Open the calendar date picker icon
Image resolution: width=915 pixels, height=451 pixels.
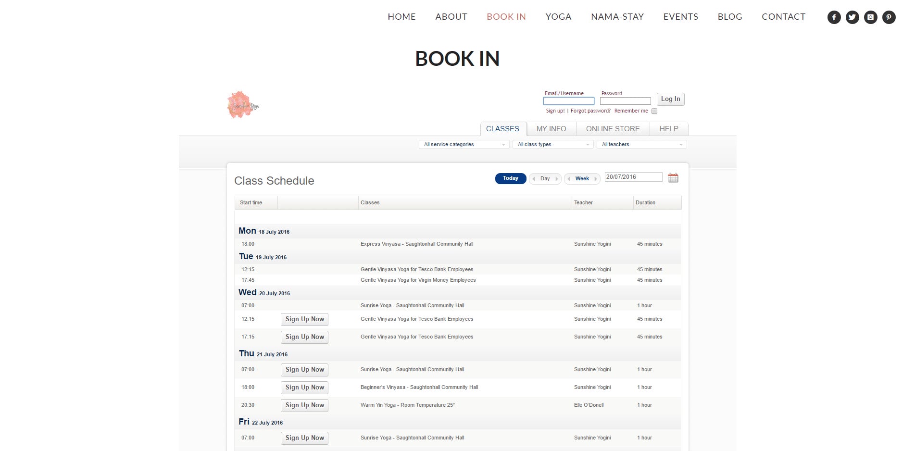point(673,178)
